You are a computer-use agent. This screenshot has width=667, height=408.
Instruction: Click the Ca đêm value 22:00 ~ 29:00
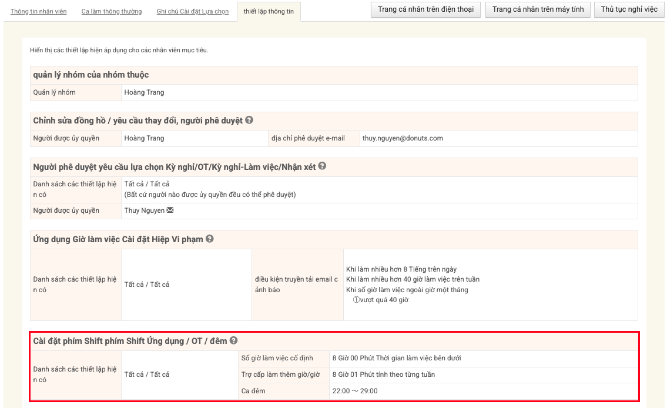355,391
